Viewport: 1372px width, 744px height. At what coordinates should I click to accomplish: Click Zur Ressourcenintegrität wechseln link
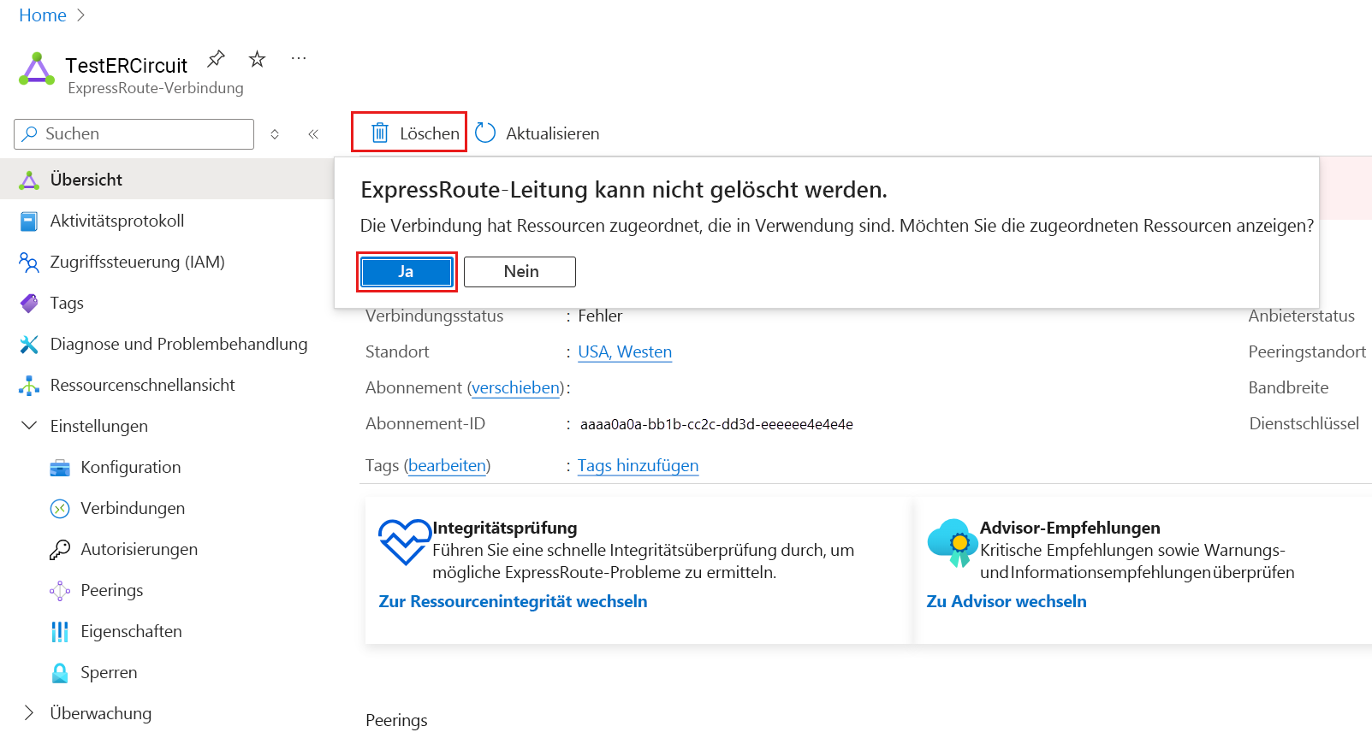(x=513, y=602)
